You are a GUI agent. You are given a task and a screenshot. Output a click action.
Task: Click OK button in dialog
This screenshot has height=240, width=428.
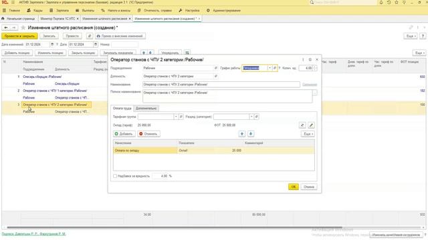point(294,187)
